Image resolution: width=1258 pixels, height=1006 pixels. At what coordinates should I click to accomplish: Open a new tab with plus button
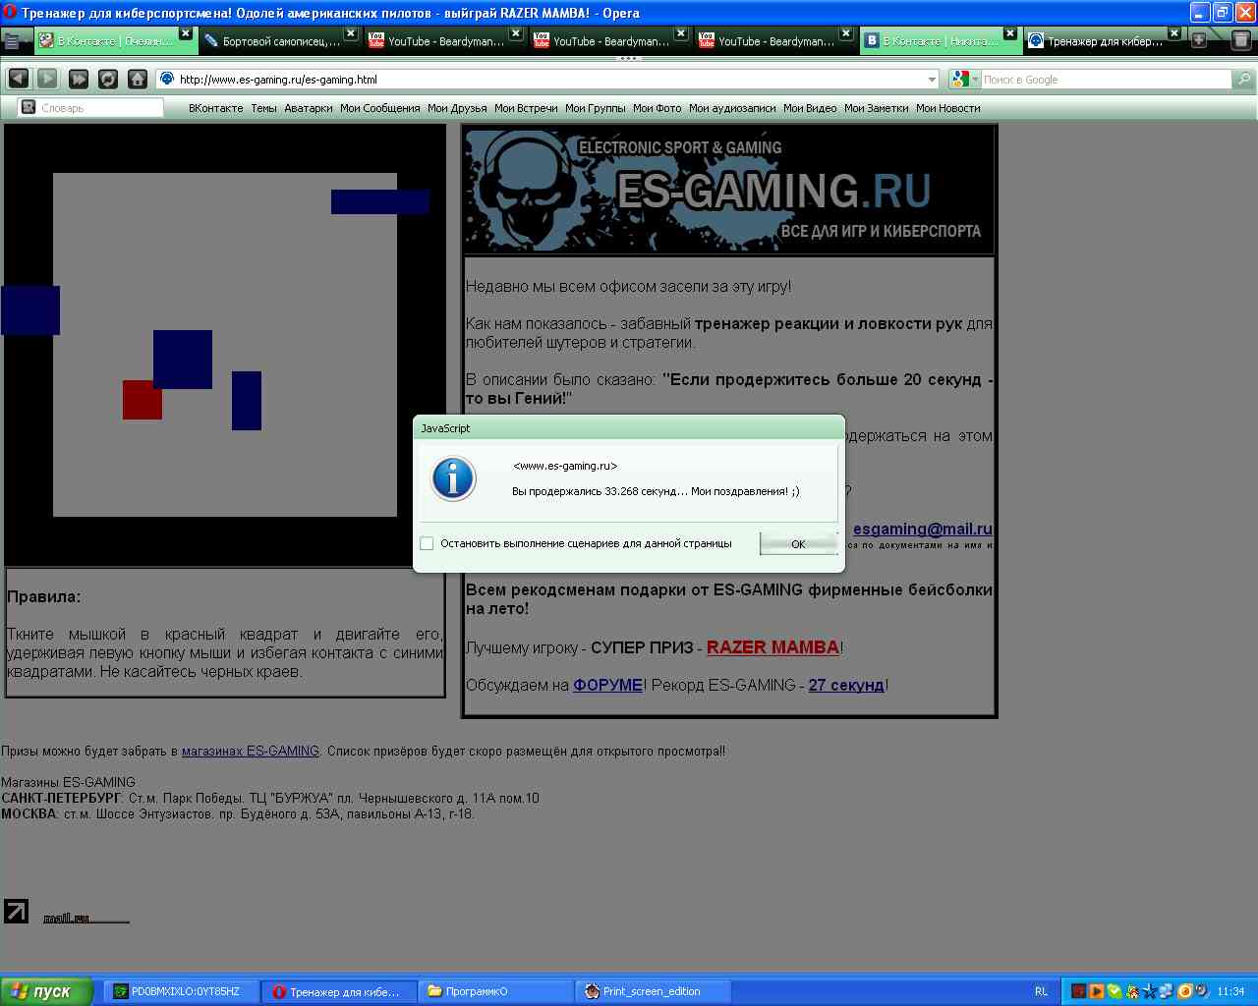1199,40
